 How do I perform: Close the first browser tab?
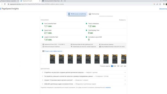pos(18,1)
